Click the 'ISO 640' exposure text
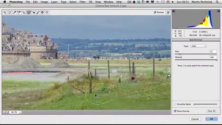This screenshot has width=222, height=125. point(193,35)
